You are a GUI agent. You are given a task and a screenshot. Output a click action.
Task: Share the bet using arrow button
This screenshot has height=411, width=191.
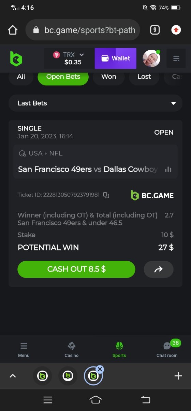(159, 269)
